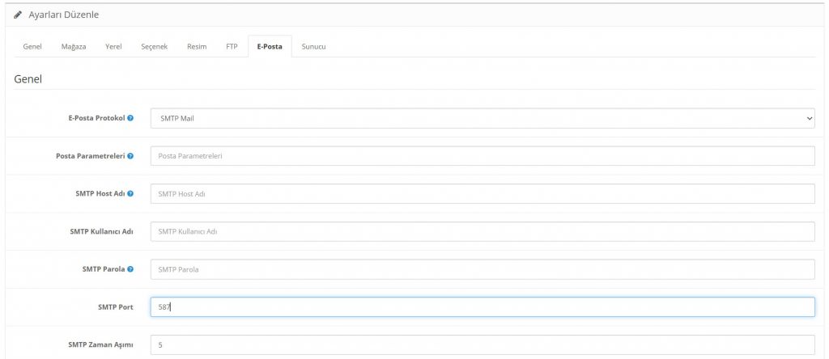829x359 pixels.
Task: Click into SMTP Kullanıcı Adı field
Action: [x=483, y=232]
